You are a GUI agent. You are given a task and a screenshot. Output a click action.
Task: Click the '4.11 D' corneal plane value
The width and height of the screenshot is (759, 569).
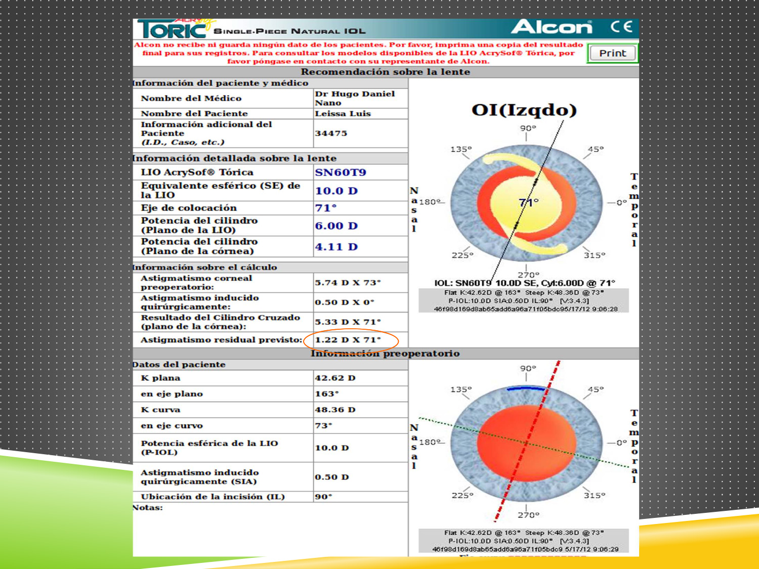pyautogui.click(x=336, y=247)
